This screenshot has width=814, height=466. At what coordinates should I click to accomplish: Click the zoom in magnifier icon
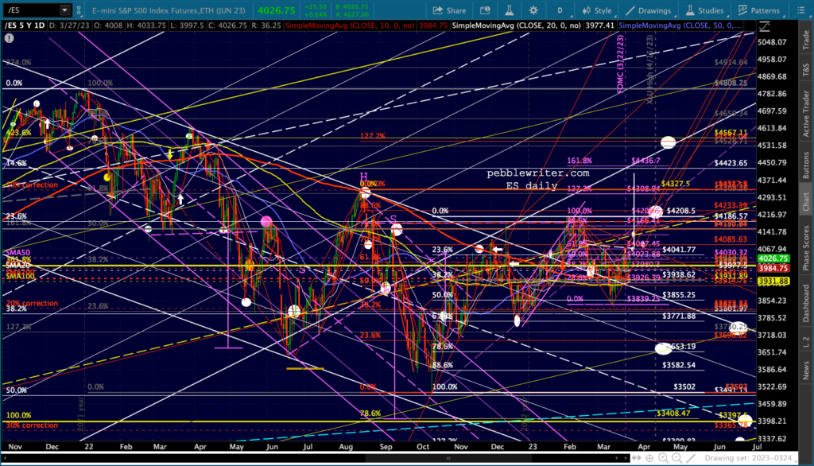coord(664,458)
